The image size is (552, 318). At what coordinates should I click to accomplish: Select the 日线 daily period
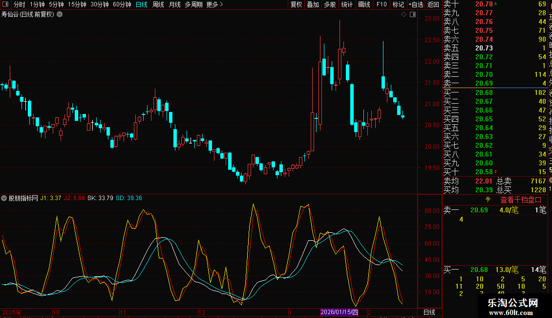pyautogui.click(x=142, y=4)
